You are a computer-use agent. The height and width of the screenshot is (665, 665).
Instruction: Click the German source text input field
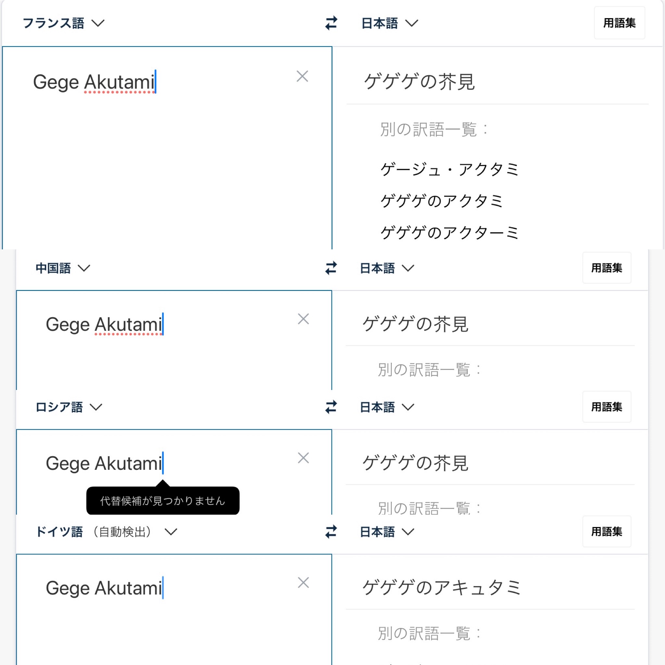pyautogui.click(x=174, y=609)
